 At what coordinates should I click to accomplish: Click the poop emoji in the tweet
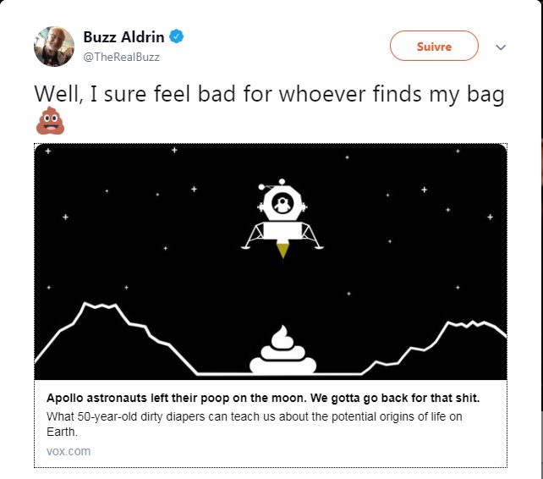[x=50, y=120]
